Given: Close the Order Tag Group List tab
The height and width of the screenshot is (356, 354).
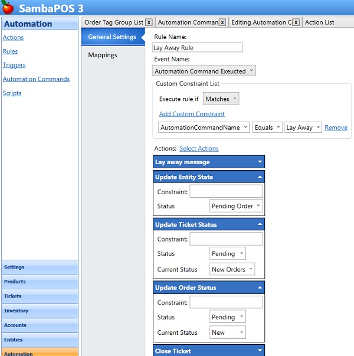Looking at the screenshot, I should tap(149, 22).
